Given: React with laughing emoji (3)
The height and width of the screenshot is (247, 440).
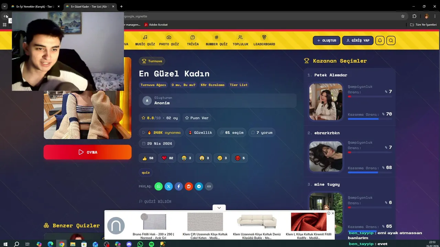Looking at the screenshot, I should click(x=186, y=158).
